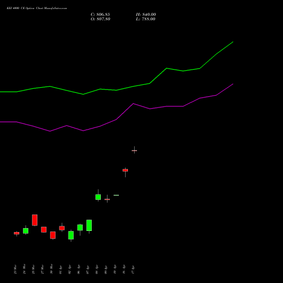This screenshot has height=283, width=283.
Task: Select the 25 Mar date label
Action: coord(33,269)
